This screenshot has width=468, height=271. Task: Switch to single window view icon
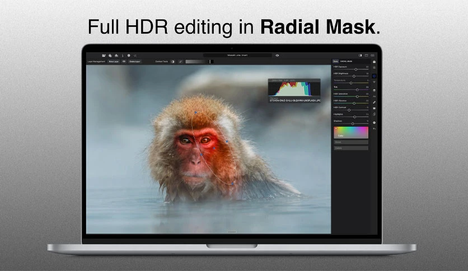click(x=366, y=55)
